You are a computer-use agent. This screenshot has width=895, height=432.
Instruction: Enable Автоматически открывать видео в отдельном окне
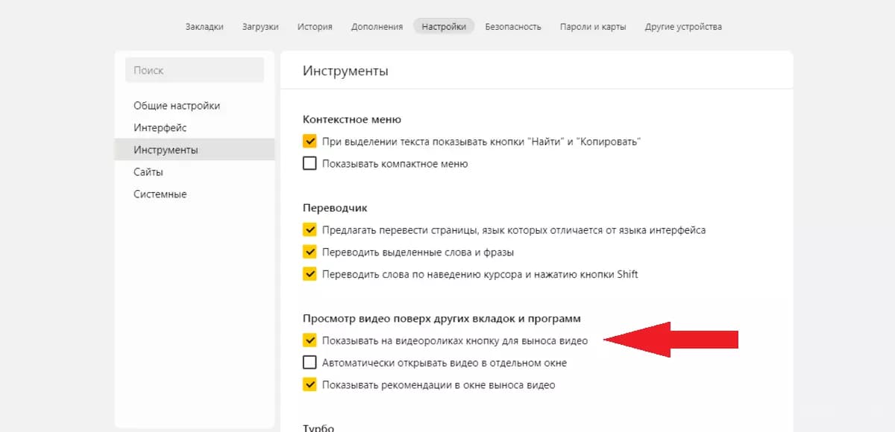(310, 363)
